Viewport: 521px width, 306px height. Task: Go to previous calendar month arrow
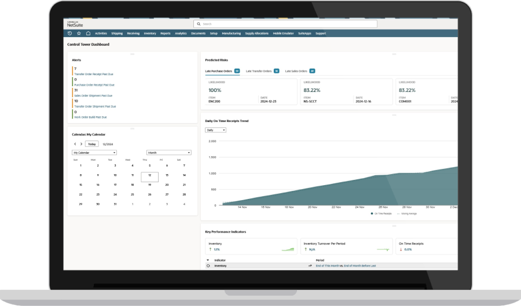click(x=75, y=143)
